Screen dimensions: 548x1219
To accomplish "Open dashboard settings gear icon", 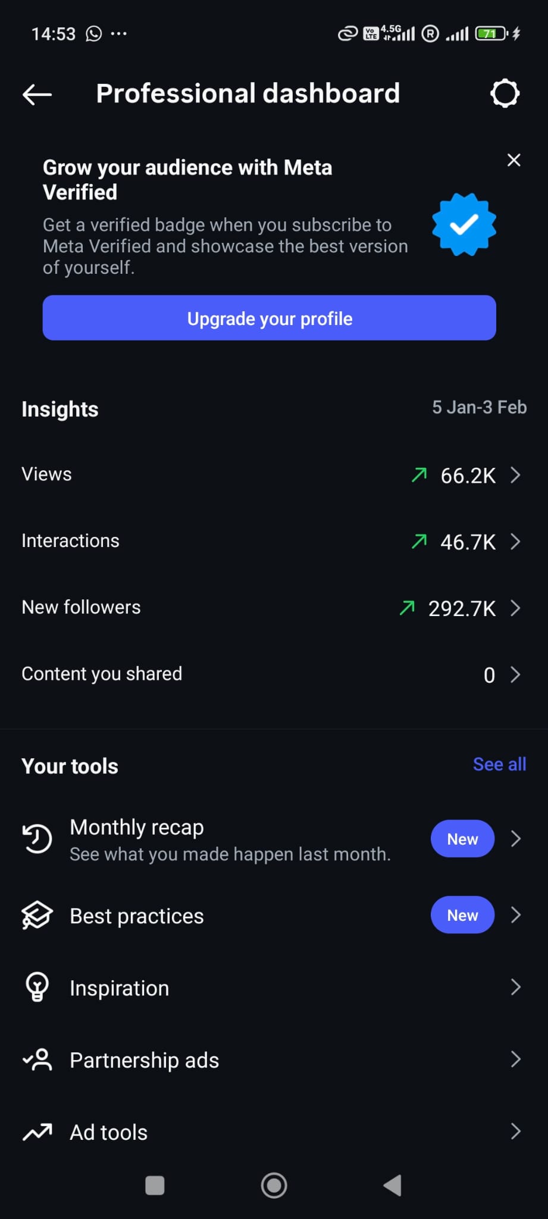I will click(505, 93).
